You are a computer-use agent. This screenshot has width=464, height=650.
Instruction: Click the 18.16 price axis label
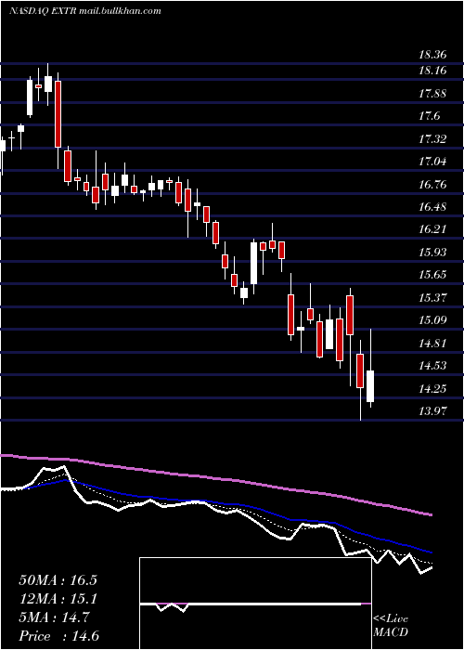point(432,71)
